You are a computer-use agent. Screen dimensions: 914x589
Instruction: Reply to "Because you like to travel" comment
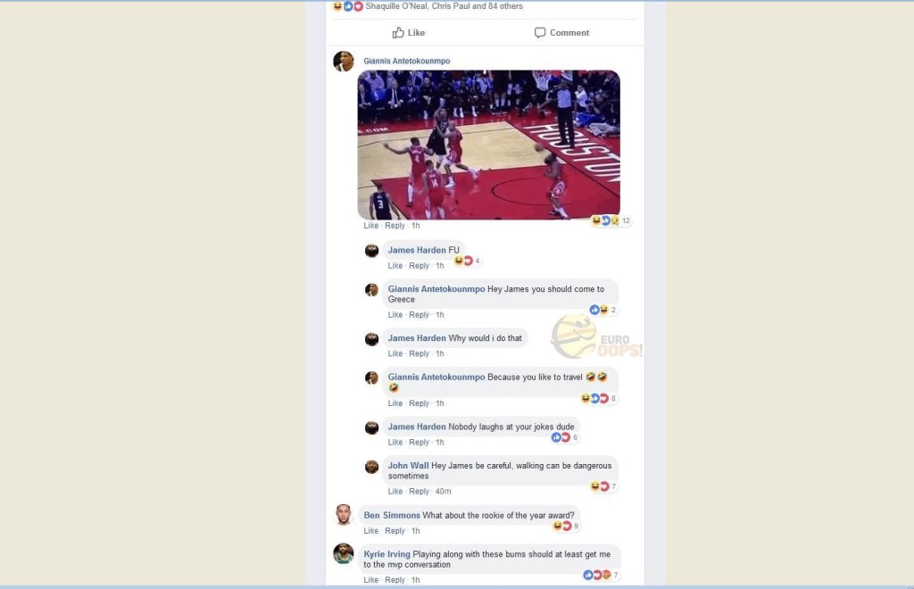420,403
